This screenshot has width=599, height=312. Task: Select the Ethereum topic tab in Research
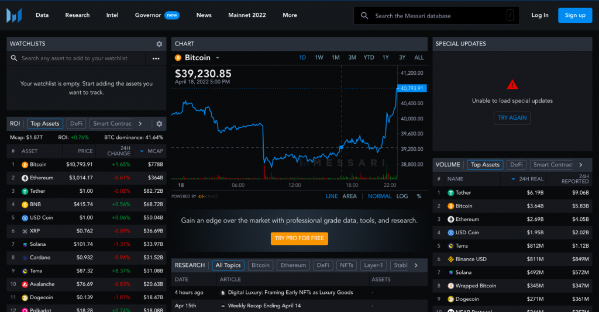pyautogui.click(x=293, y=265)
